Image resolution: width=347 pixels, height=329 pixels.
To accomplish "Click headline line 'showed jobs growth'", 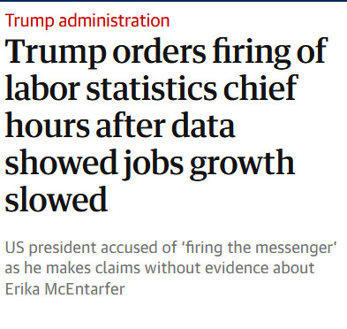I will click(x=150, y=164).
